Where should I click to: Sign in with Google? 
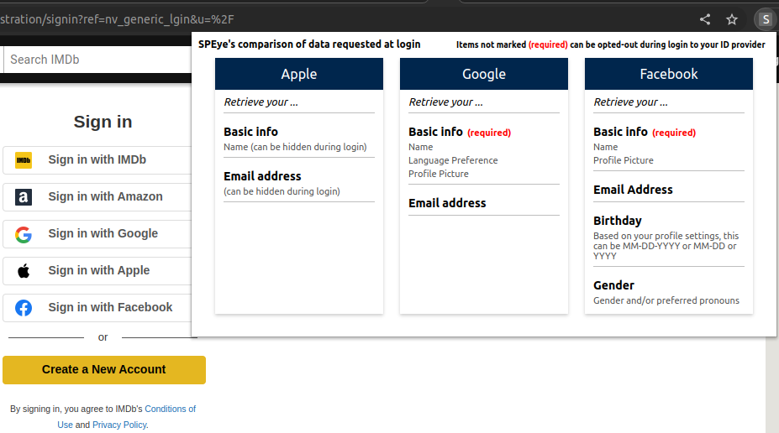pos(97,234)
